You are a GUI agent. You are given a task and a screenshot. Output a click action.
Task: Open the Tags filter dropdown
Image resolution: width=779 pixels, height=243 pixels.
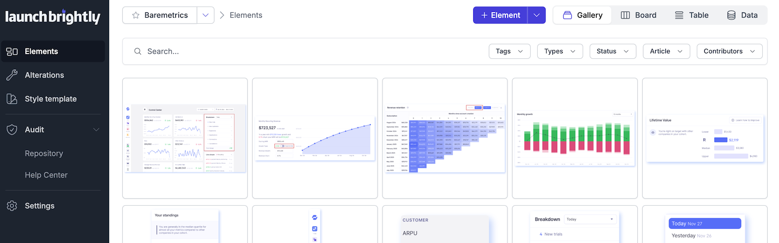pos(509,51)
